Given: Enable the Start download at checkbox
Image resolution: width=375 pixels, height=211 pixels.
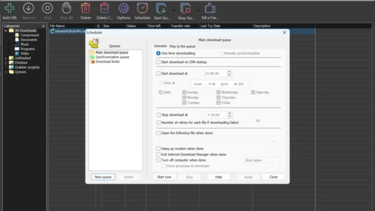Looking at the screenshot, I should coord(159,73).
